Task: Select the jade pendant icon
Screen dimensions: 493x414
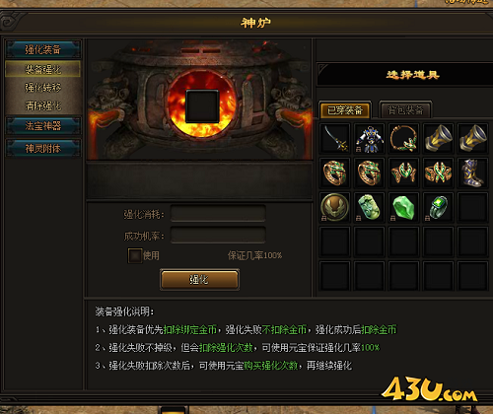Action: [x=370, y=207]
